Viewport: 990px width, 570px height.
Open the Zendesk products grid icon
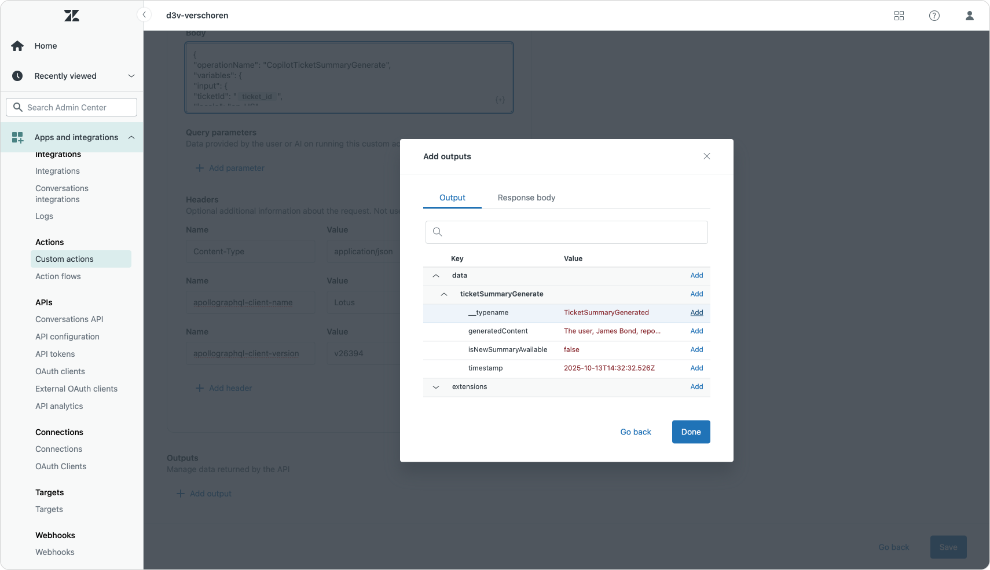coord(899,16)
